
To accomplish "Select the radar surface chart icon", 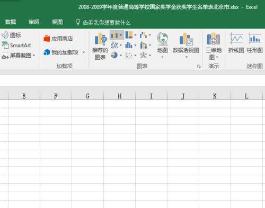I will click(143, 56).
